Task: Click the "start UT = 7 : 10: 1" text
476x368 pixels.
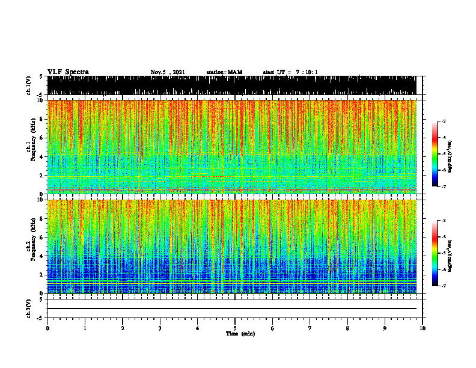Action: pyautogui.click(x=290, y=72)
